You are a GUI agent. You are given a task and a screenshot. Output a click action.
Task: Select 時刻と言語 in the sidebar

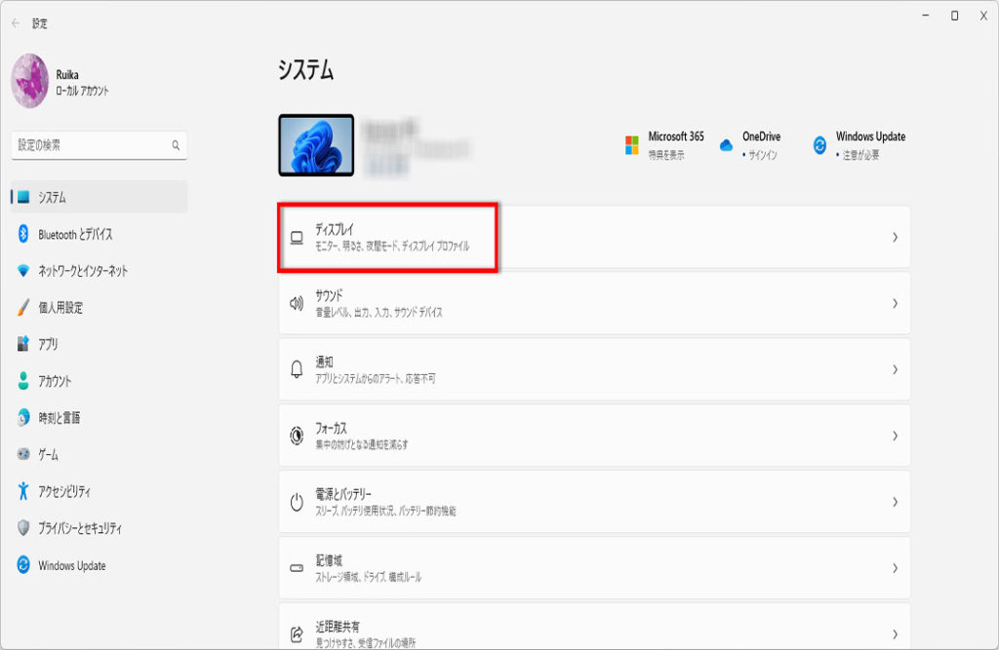[59, 418]
